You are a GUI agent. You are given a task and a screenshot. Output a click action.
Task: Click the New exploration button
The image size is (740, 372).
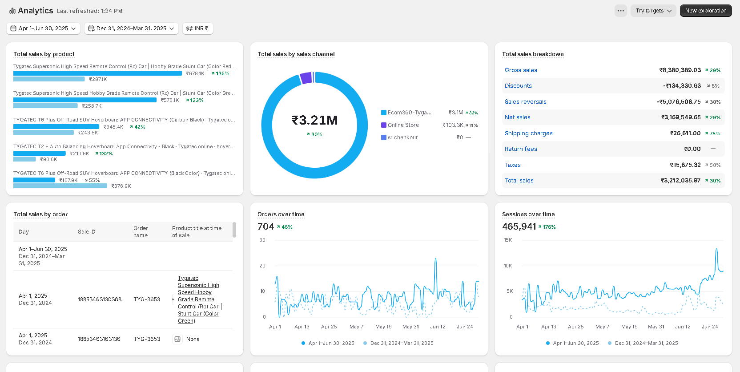click(706, 11)
